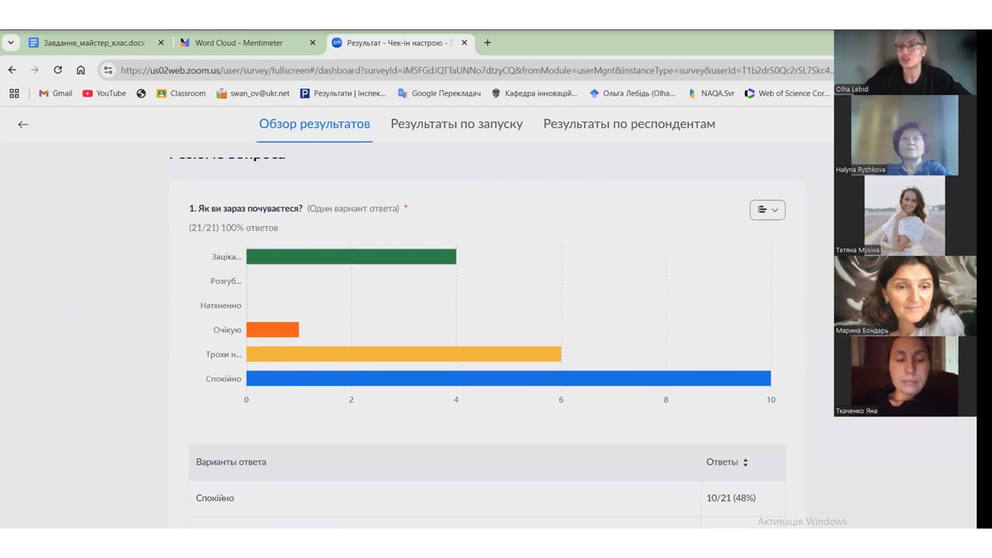This screenshot has height=558, width=992.
Task: Select Halyna Ryzhkova video thumbnail
Action: click(905, 135)
